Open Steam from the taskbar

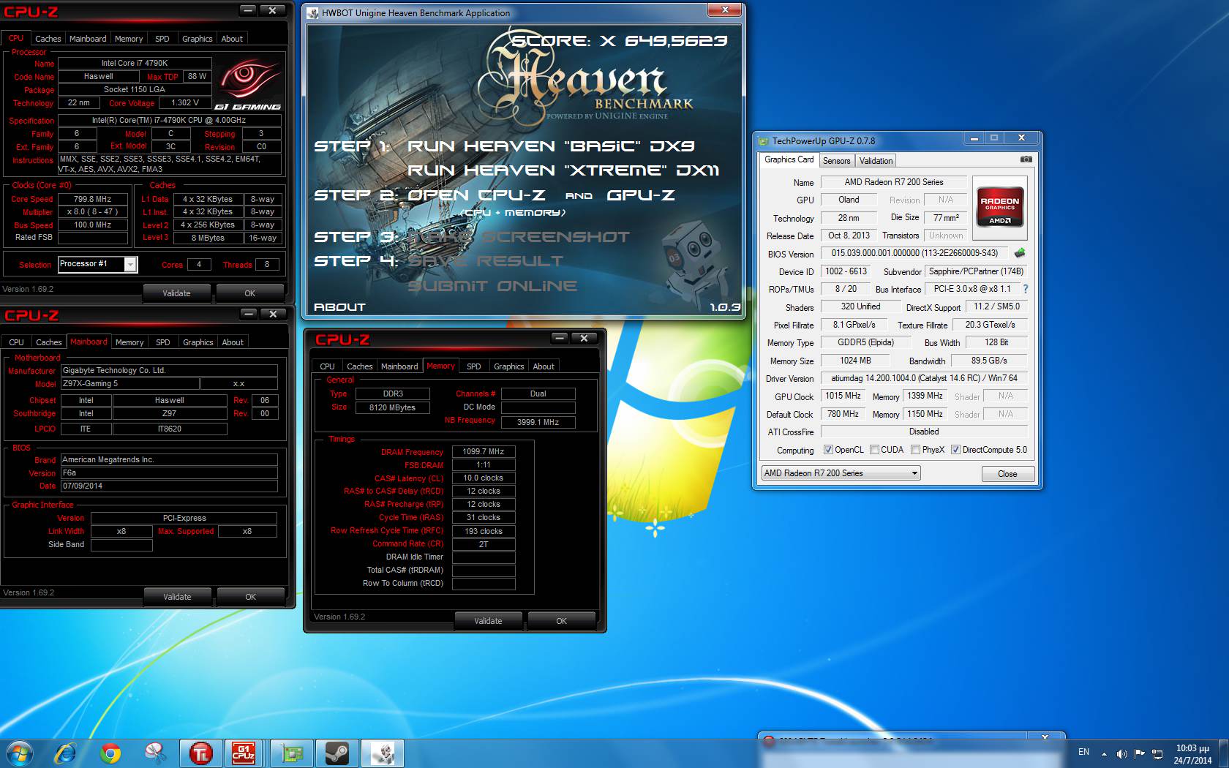click(x=337, y=753)
